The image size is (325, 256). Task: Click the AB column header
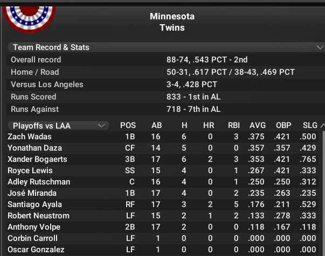pyautogui.click(x=156, y=126)
